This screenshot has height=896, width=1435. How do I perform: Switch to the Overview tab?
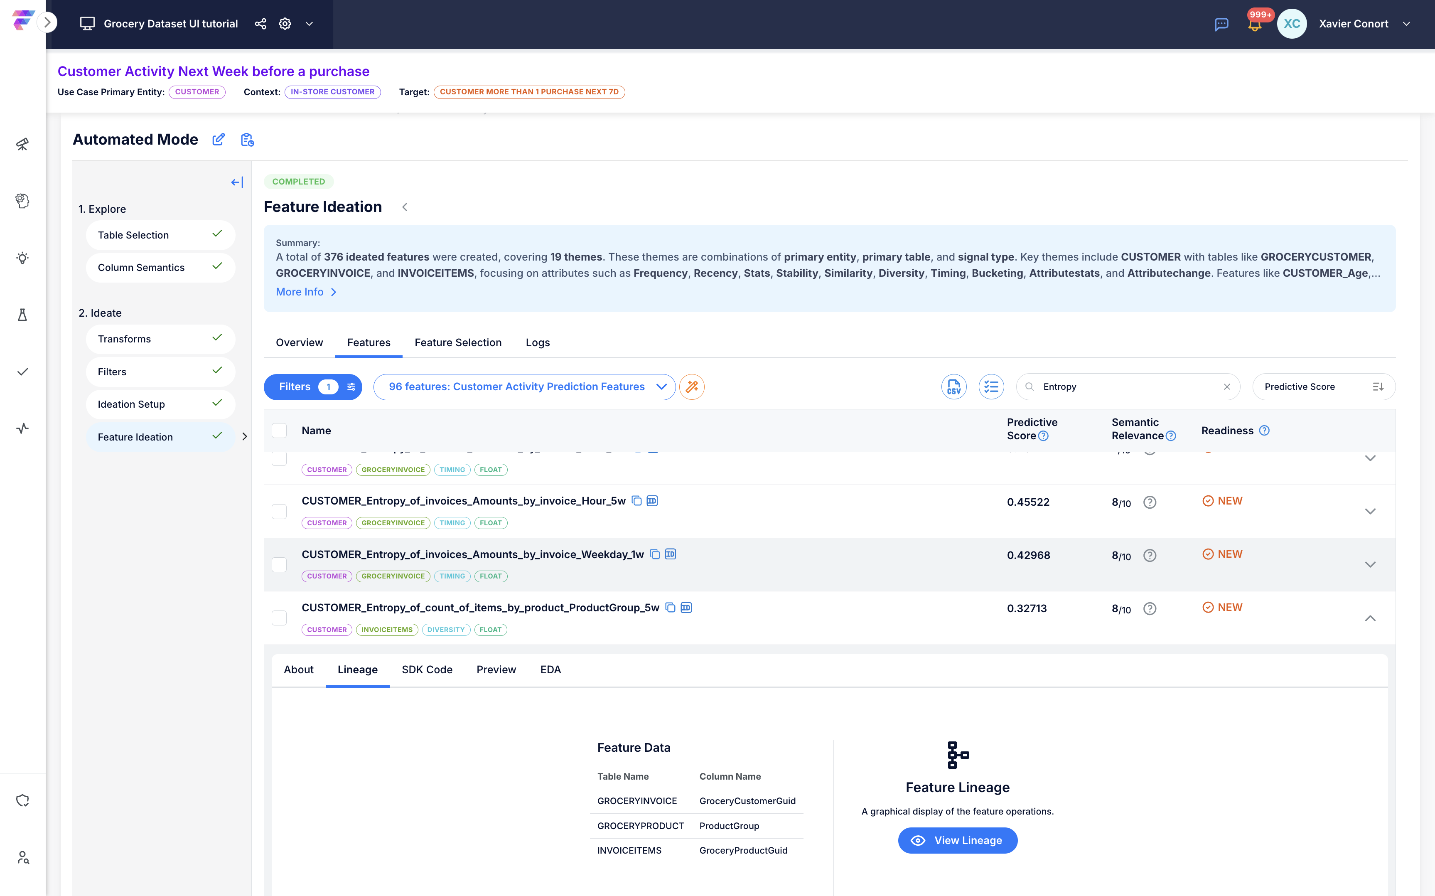(x=299, y=342)
